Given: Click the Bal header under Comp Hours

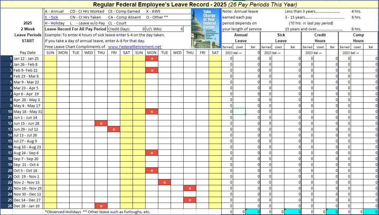Looking at the screenshot, I should [370, 47].
